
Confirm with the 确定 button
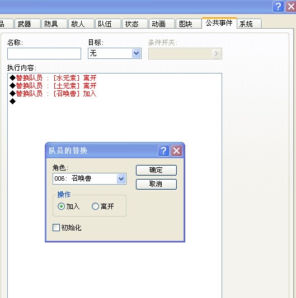click(156, 170)
